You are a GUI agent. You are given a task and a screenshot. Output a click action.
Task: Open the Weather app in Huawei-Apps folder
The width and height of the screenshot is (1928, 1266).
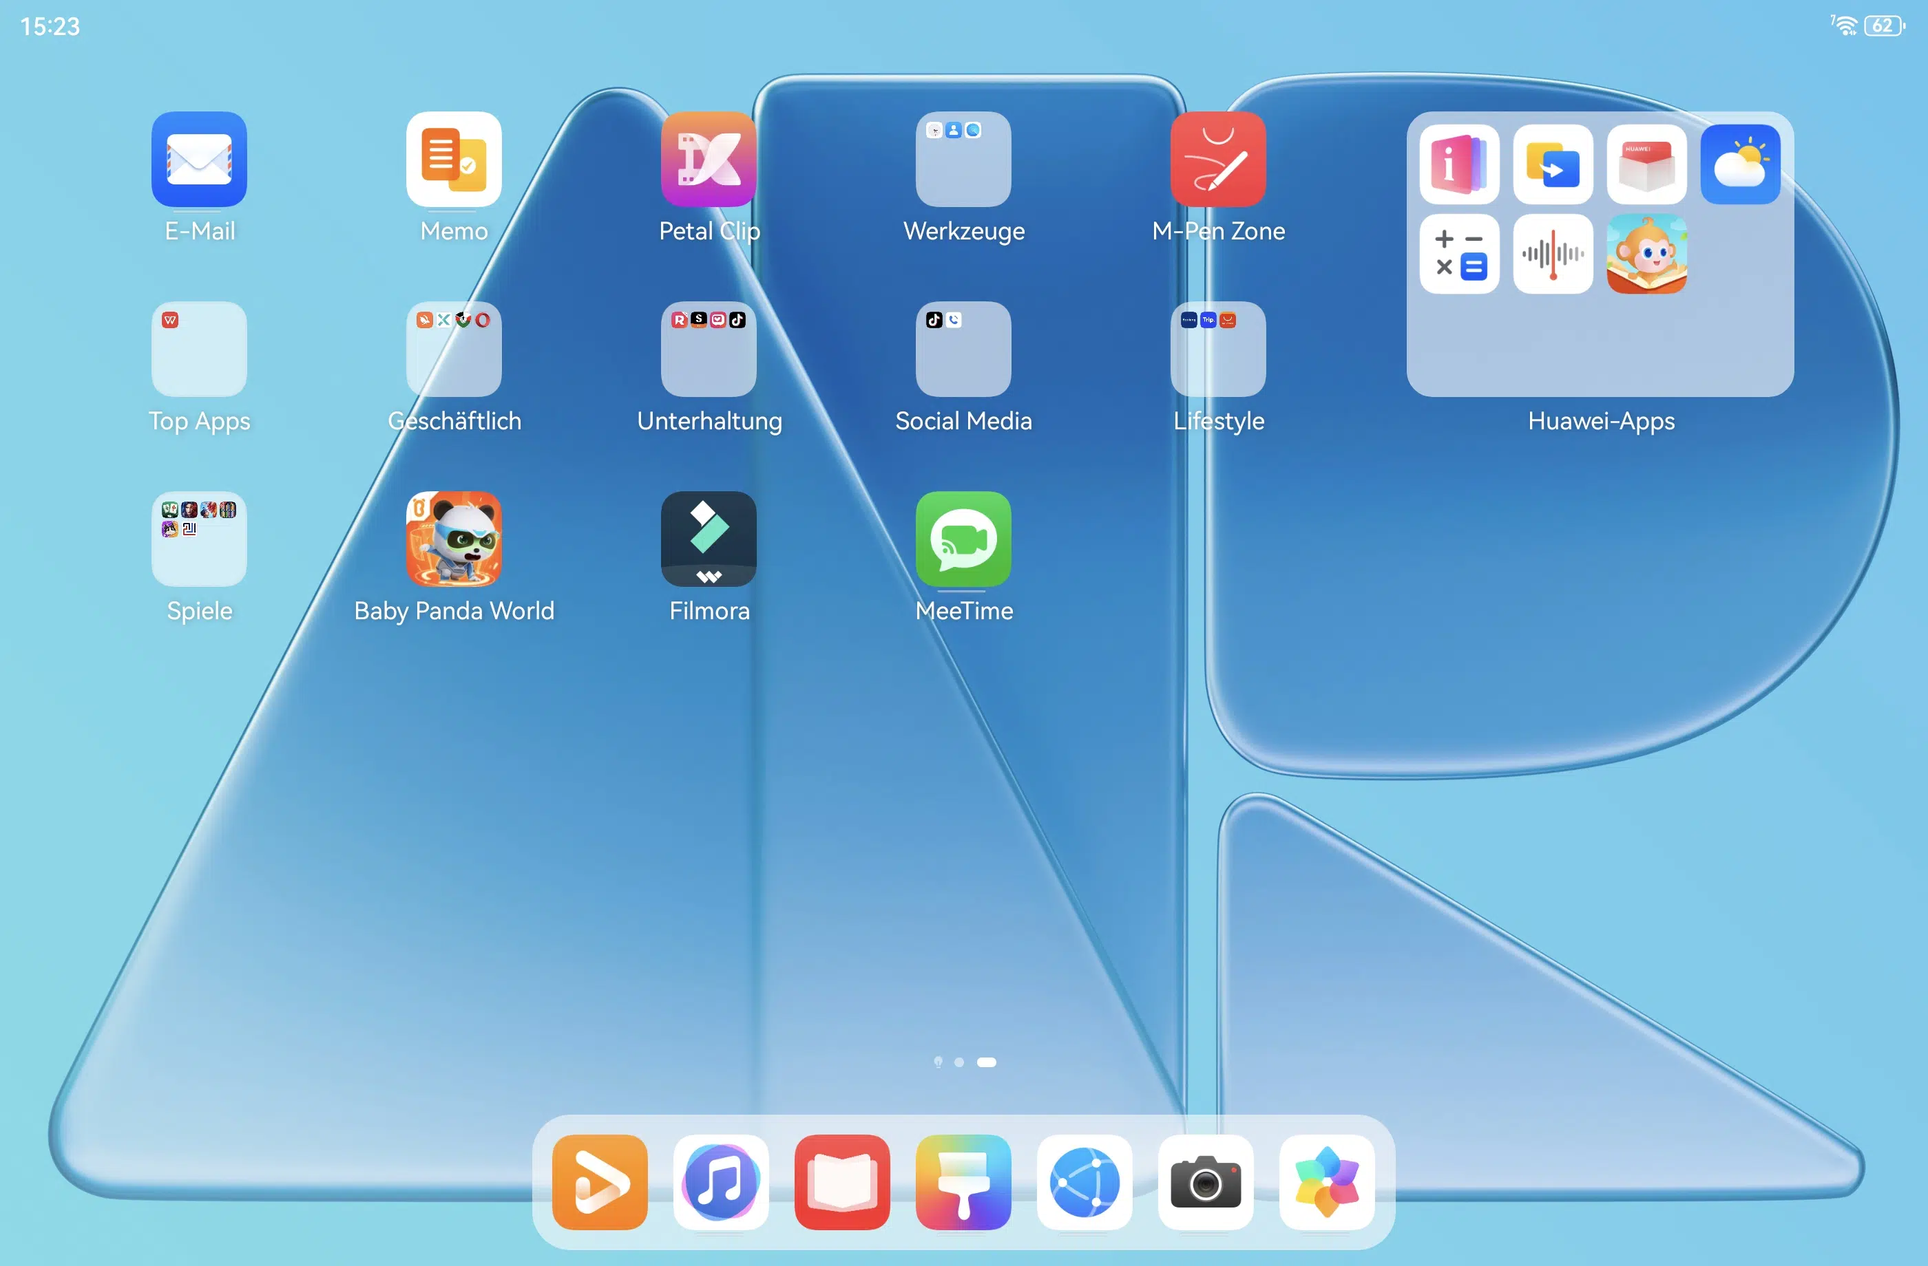coord(1740,164)
